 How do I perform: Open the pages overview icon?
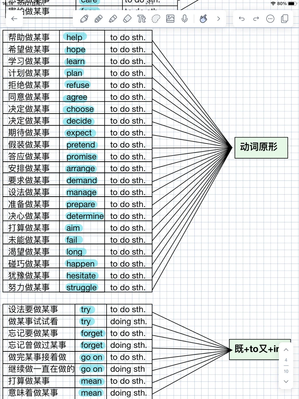pos(285,19)
